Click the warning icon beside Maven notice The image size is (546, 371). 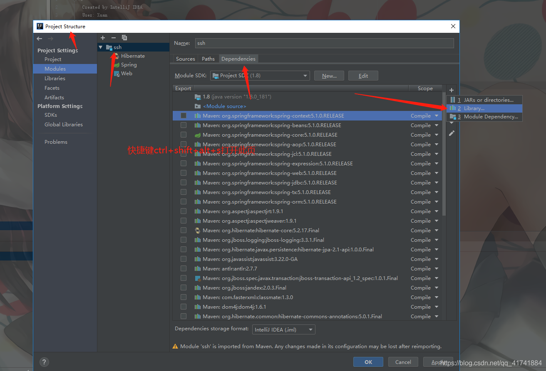click(x=175, y=346)
